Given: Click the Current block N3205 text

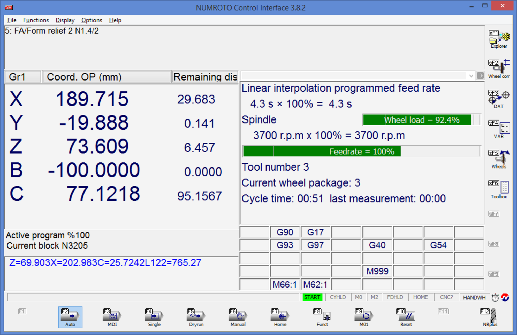Looking at the screenshot, I should [47, 245].
